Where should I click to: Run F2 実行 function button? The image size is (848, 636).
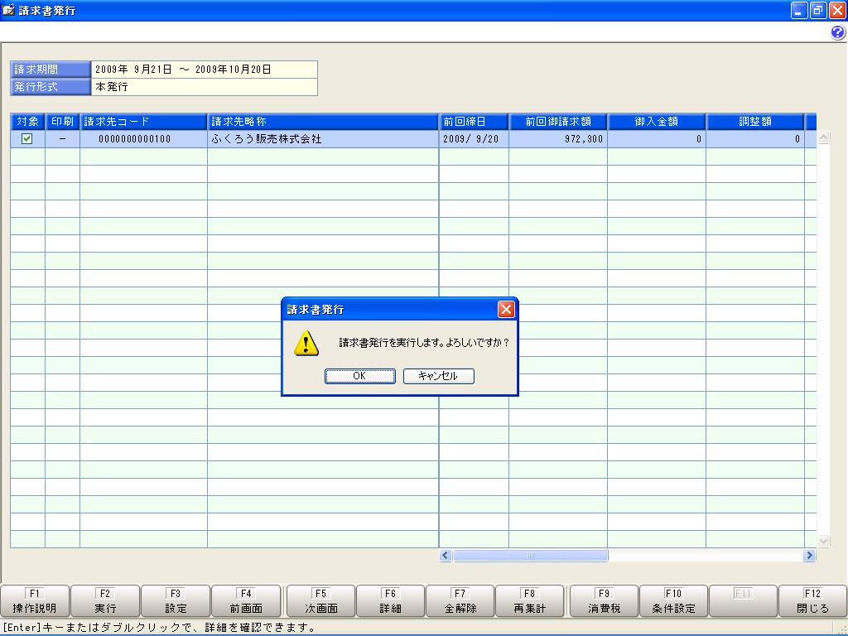click(105, 601)
